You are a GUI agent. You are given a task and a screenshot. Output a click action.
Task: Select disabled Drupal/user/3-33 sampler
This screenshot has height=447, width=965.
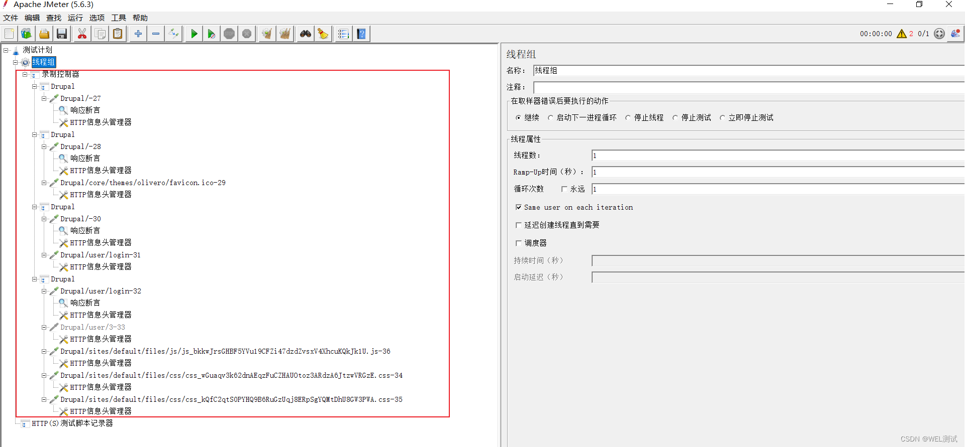click(93, 327)
